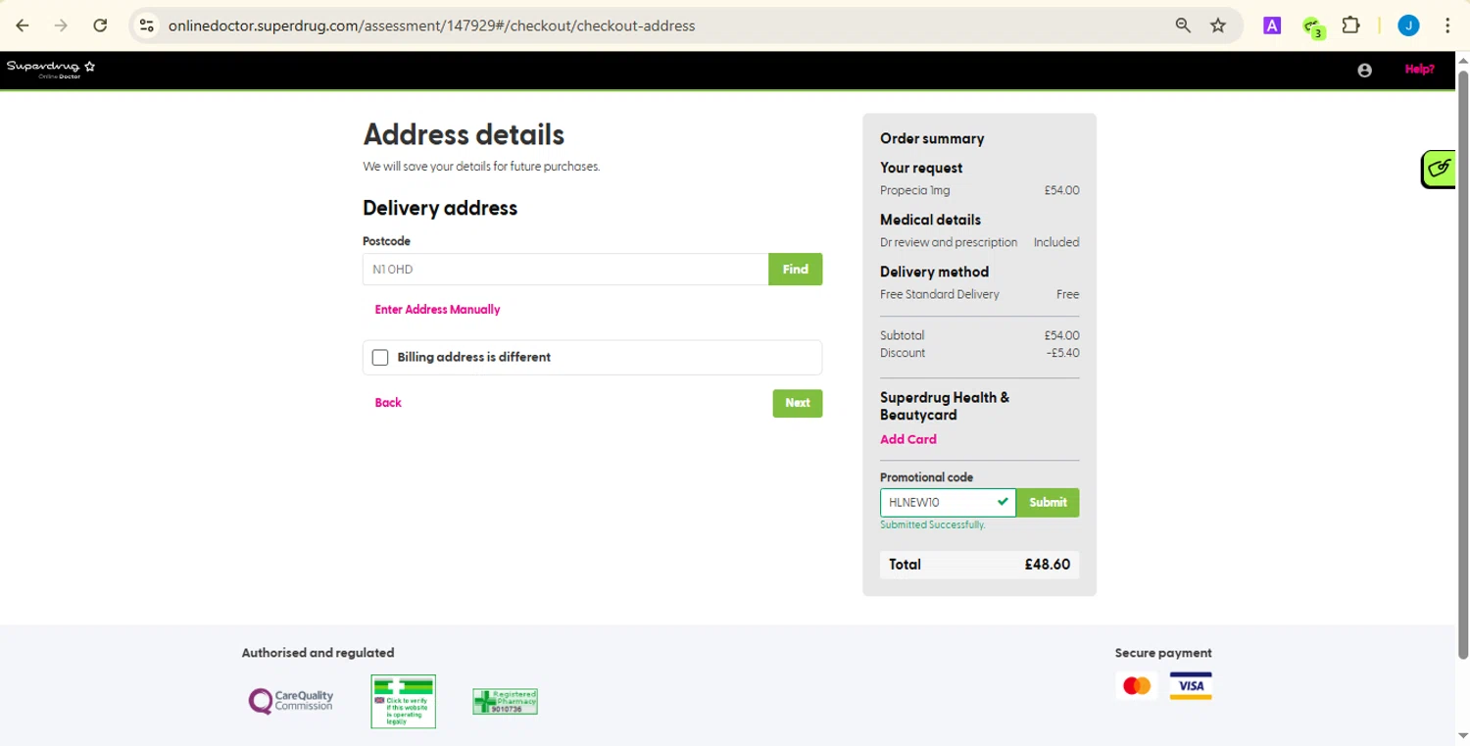Click the Discount -£5.40 value

point(1062,353)
